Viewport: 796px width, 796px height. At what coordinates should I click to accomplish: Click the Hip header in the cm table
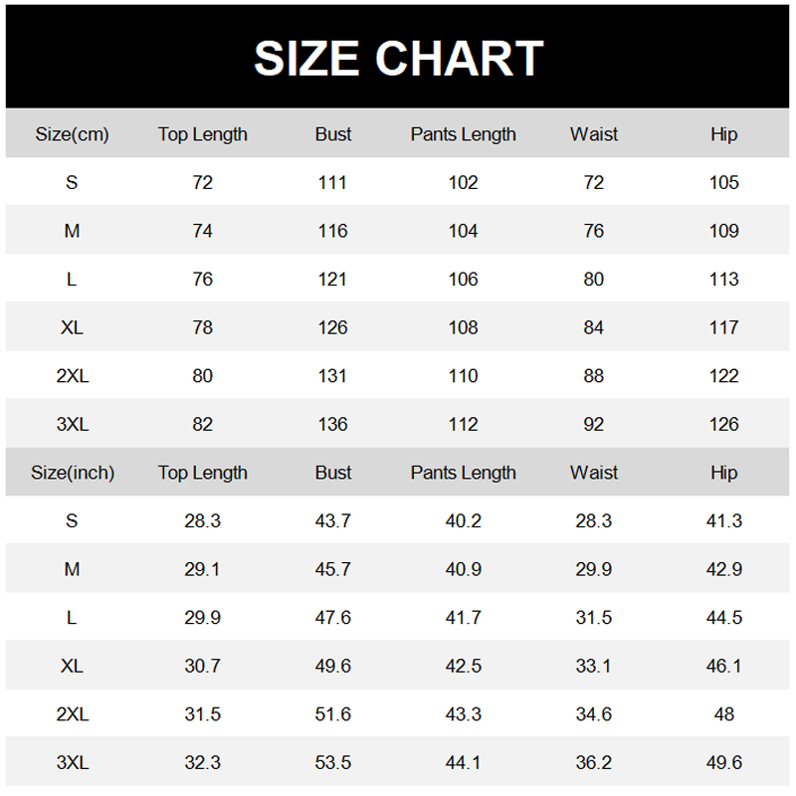[724, 134]
